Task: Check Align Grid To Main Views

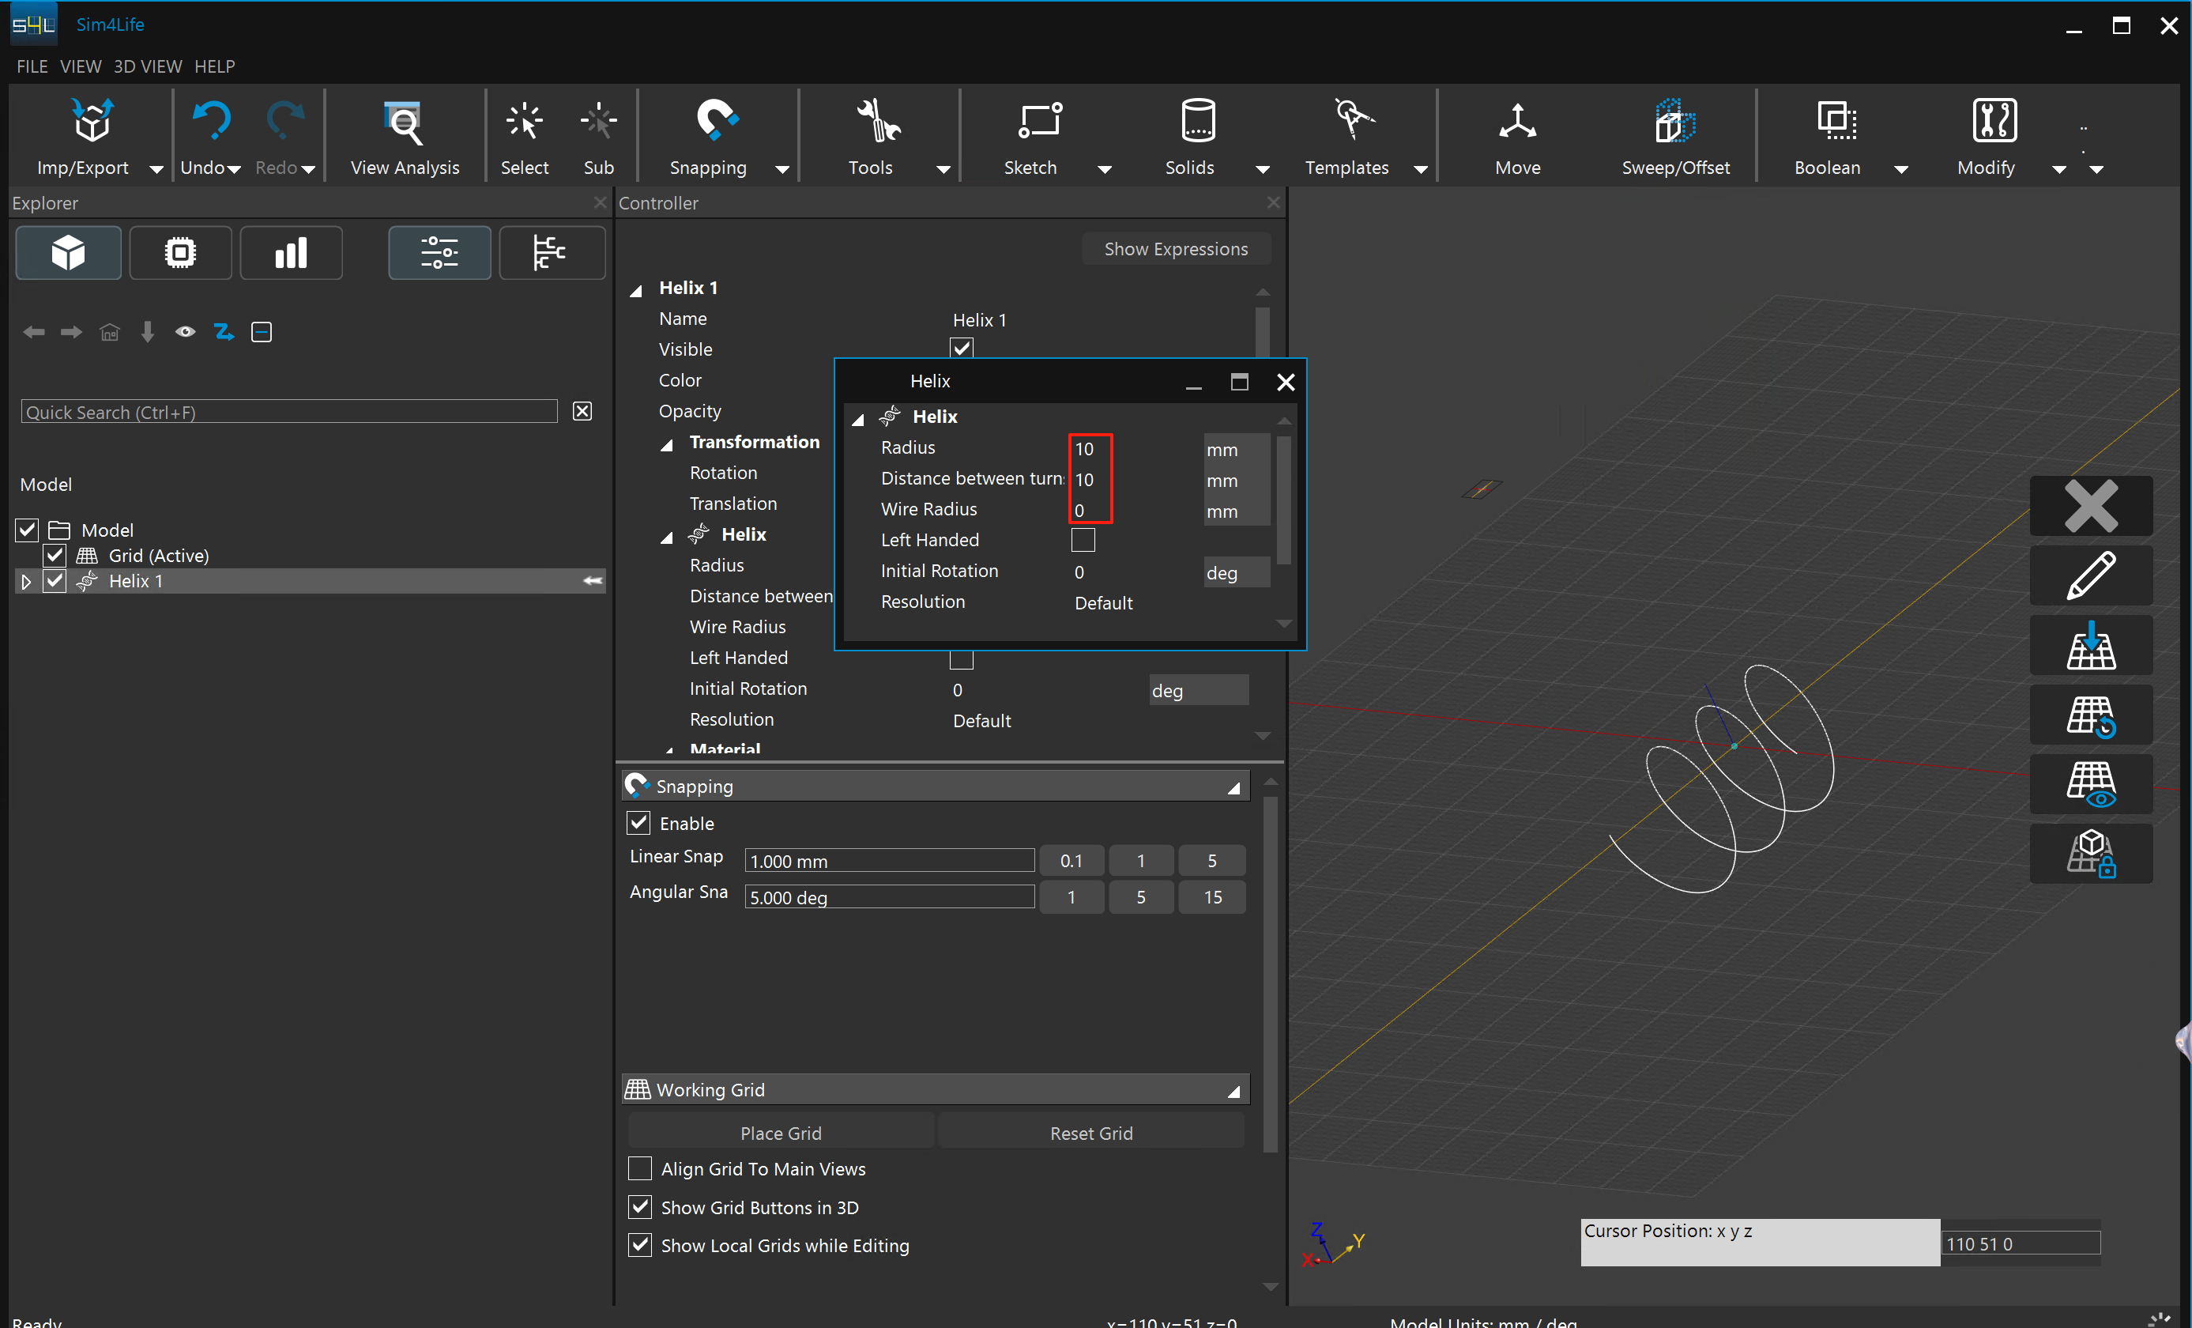Action: [x=639, y=1168]
